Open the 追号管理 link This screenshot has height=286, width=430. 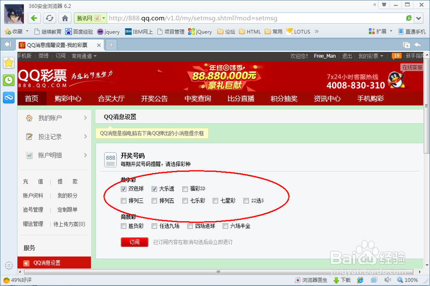coord(33,210)
